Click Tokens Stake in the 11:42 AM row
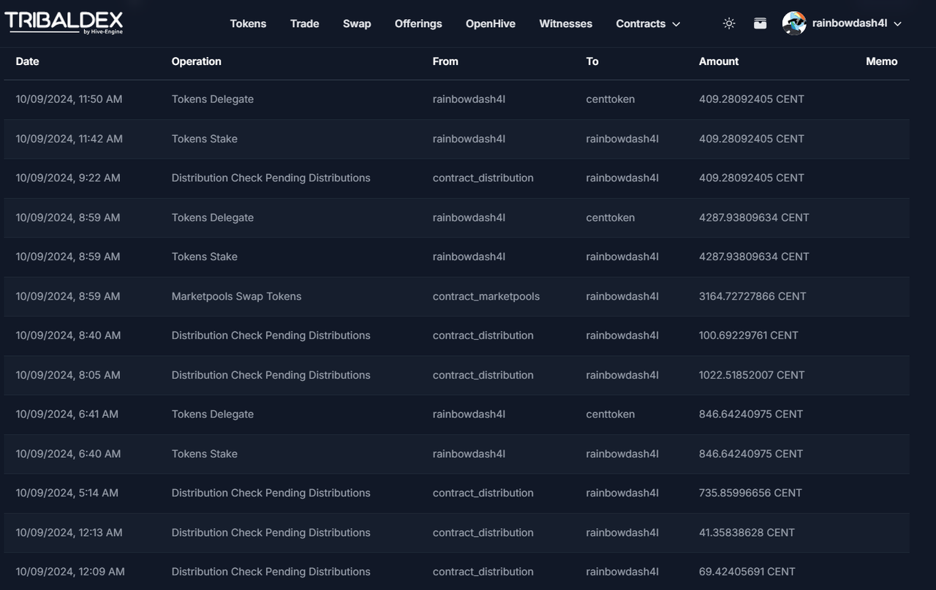Viewport: 936px width, 590px height. point(205,139)
